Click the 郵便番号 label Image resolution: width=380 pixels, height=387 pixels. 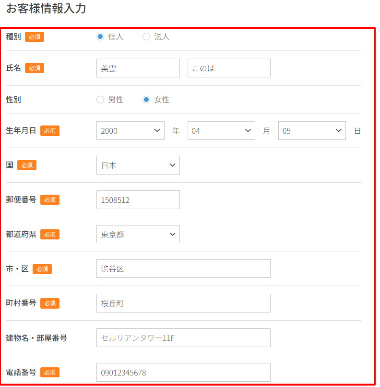pyautogui.click(x=21, y=200)
